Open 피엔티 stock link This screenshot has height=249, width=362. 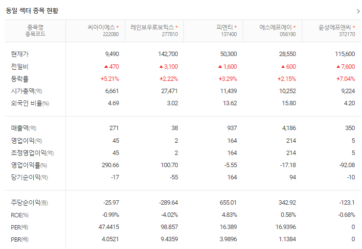click(x=225, y=27)
